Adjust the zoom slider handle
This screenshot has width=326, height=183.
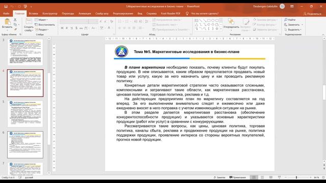296,177
